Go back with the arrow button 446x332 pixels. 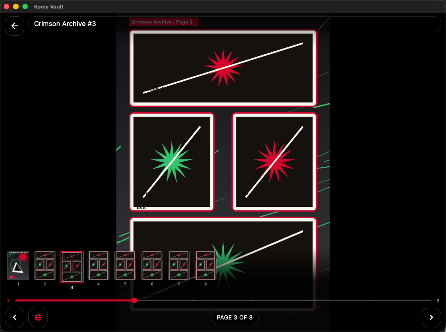(15, 26)
